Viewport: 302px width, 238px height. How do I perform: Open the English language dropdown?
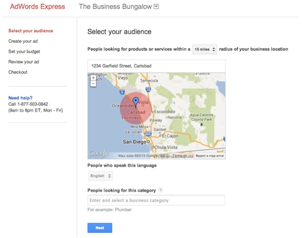click(100, 176)
